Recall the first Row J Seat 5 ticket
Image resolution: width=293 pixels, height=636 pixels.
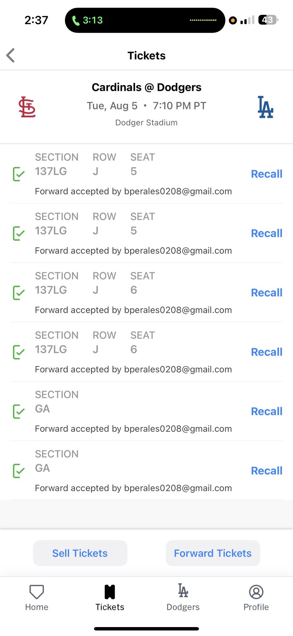267,174
